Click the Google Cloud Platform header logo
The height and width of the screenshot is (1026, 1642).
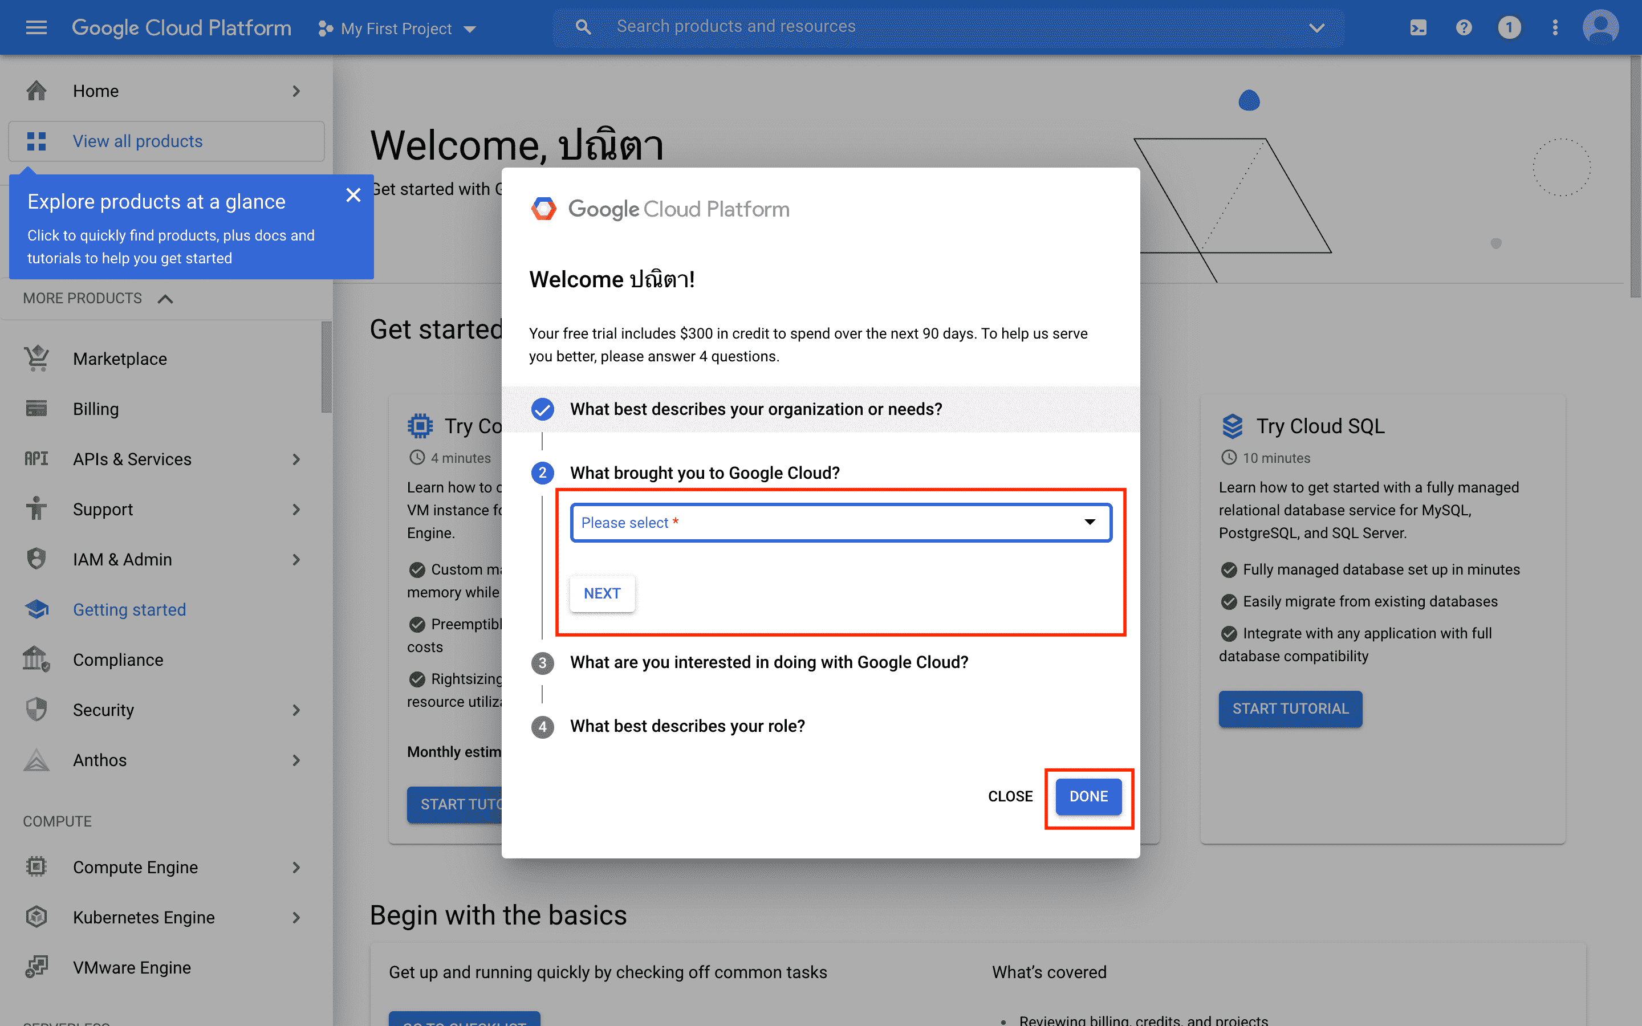[x=181, y=28]
